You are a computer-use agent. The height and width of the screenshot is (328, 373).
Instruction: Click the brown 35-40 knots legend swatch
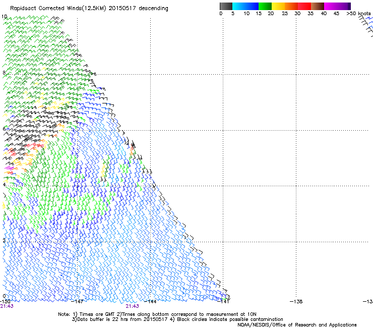[x=318, y=6]
